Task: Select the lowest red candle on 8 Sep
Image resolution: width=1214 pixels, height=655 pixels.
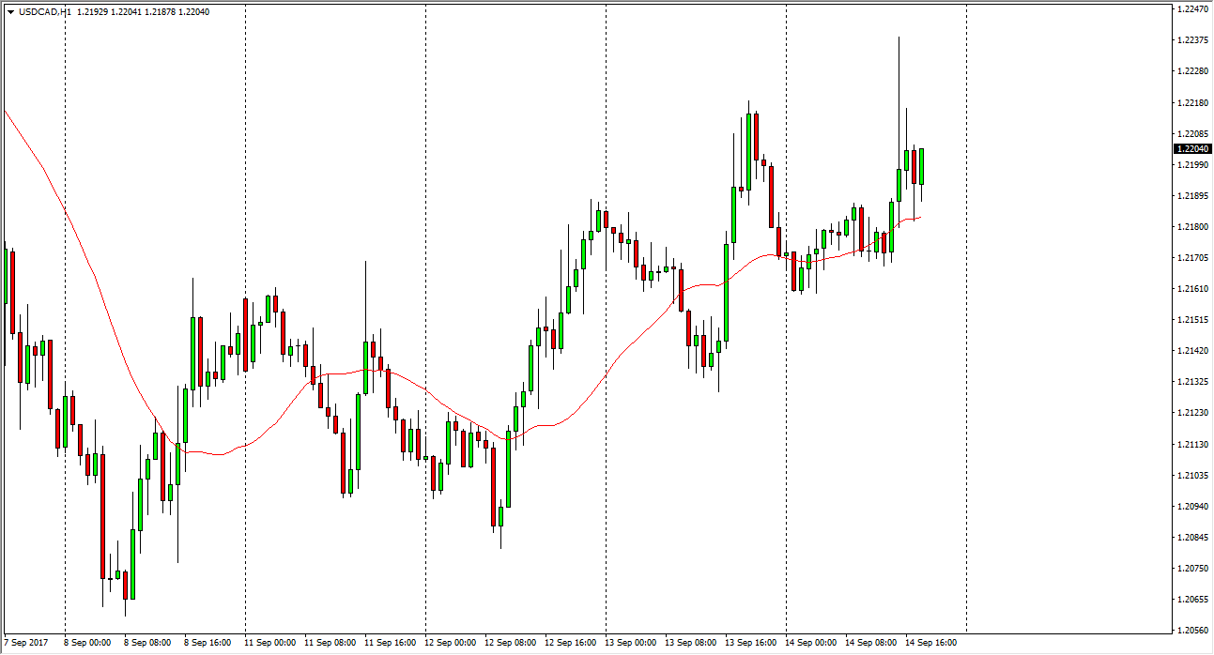Action: [102, 516]
